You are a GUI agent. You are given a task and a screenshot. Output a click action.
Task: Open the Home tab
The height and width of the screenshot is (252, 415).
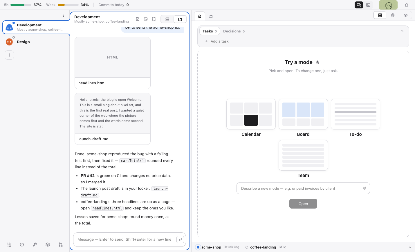tap(200, 16)
